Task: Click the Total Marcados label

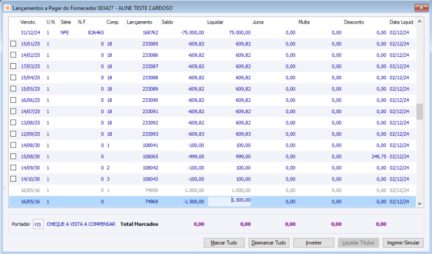Action: pyautogui.click(x=139, y=224)
